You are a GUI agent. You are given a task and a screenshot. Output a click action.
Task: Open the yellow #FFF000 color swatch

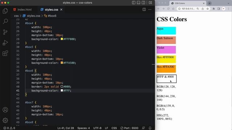[x=62, y=39]
